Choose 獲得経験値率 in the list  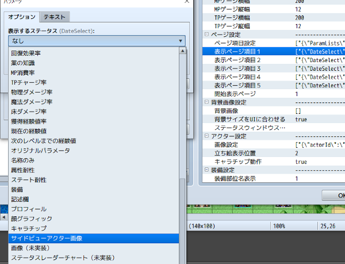point(94,121)
